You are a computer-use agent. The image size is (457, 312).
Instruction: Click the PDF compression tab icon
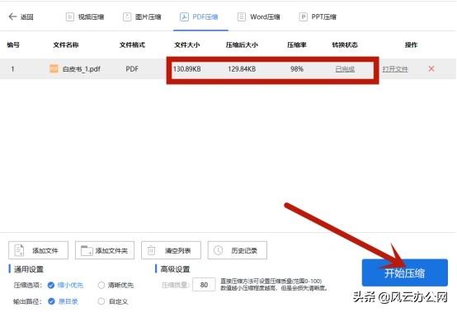tap(184, 16)
